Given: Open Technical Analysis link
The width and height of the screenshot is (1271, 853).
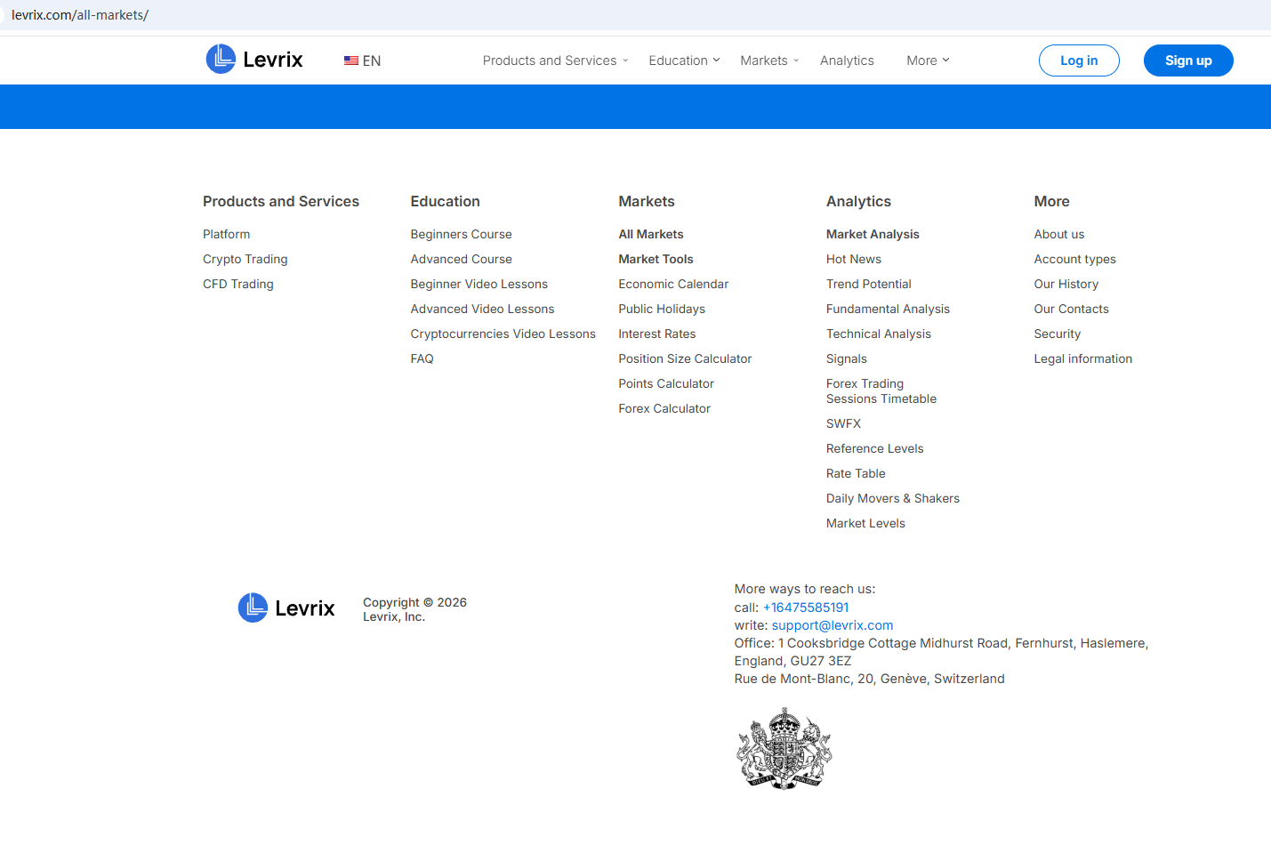Looking at the screenshot, I should [x=879, y=334].
